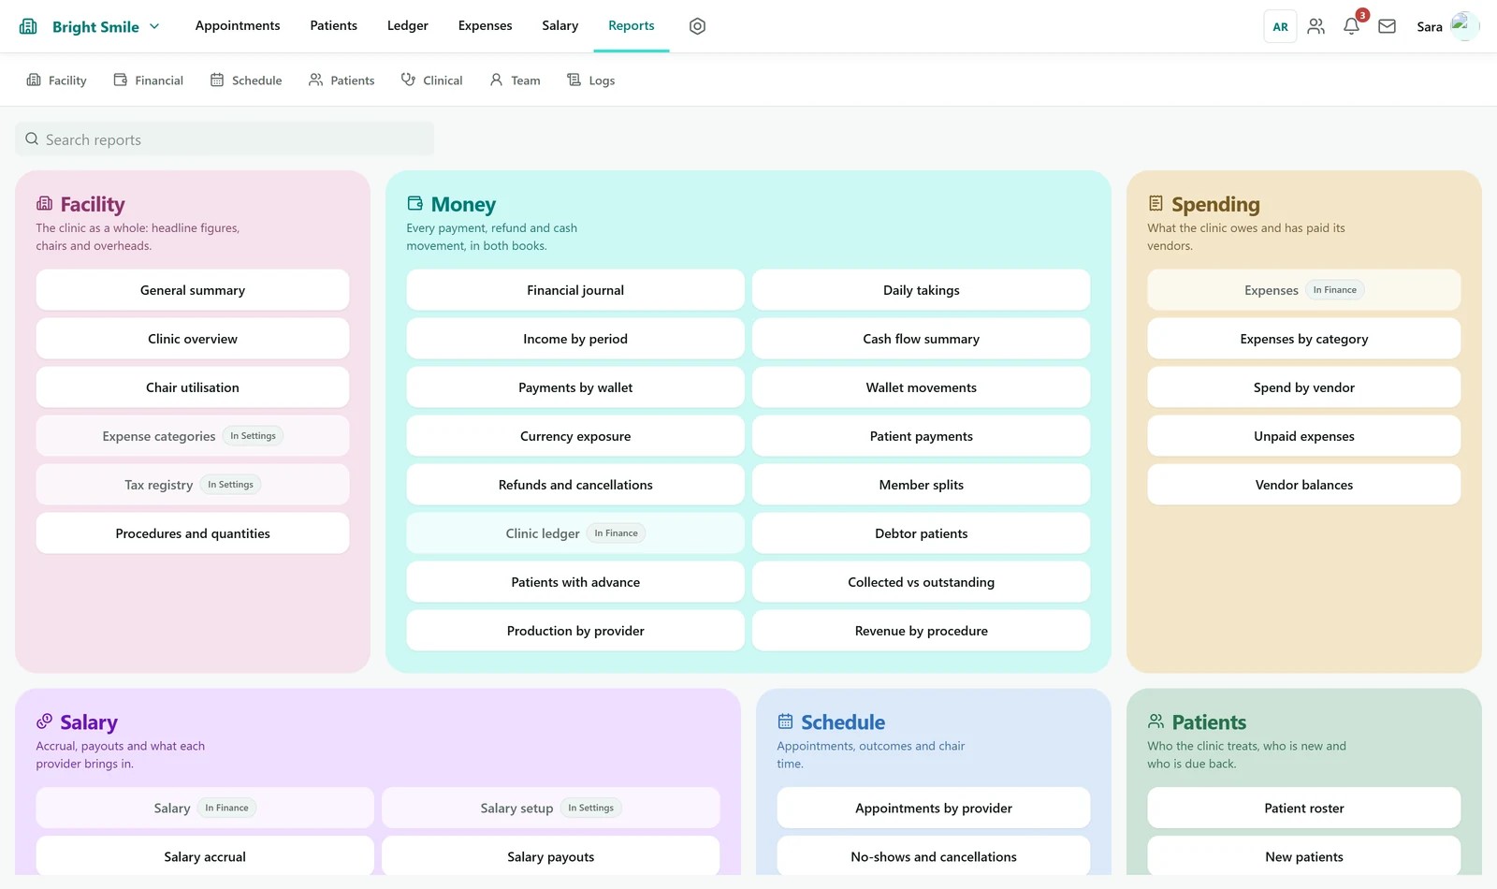Open Expense categories In Settings link
Viewport: 1497px width, 889px height.
pyautogui.click(x=193, y=436)
